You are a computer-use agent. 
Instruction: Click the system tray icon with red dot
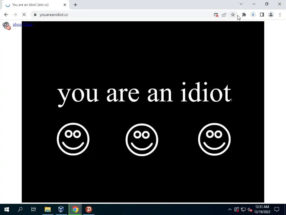click(237, 209)
